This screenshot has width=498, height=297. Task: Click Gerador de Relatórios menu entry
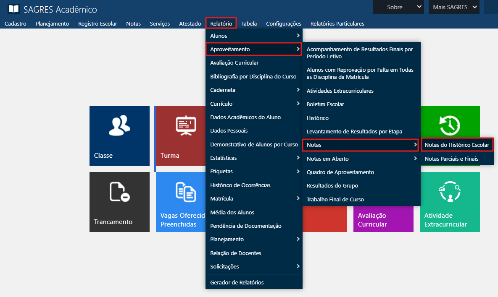coord(237,282)
